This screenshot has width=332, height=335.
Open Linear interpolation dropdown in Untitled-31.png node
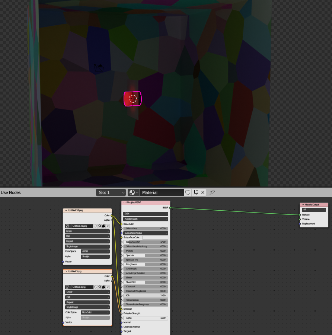click(x=87, y=231)
